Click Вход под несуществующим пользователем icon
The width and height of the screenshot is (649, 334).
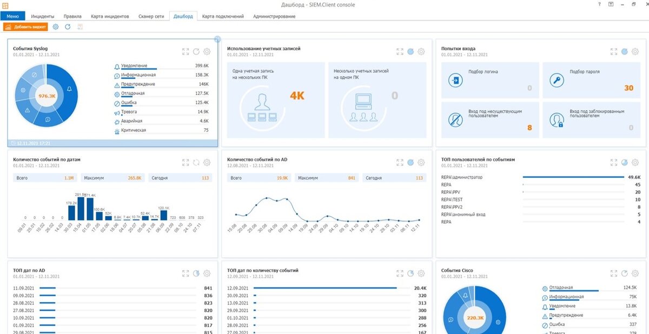click(x=456, y=119)
